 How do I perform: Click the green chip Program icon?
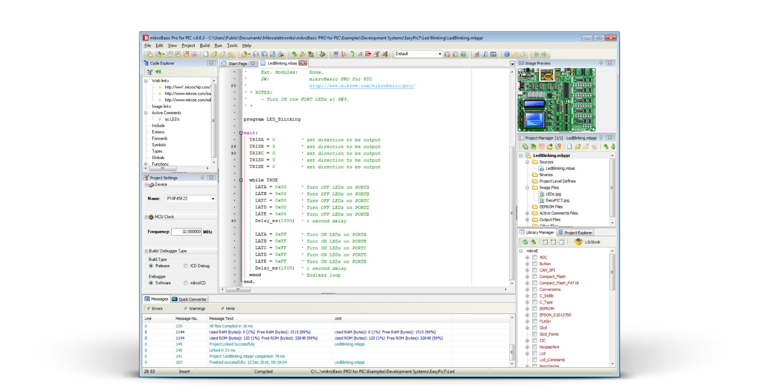(322, 54)
